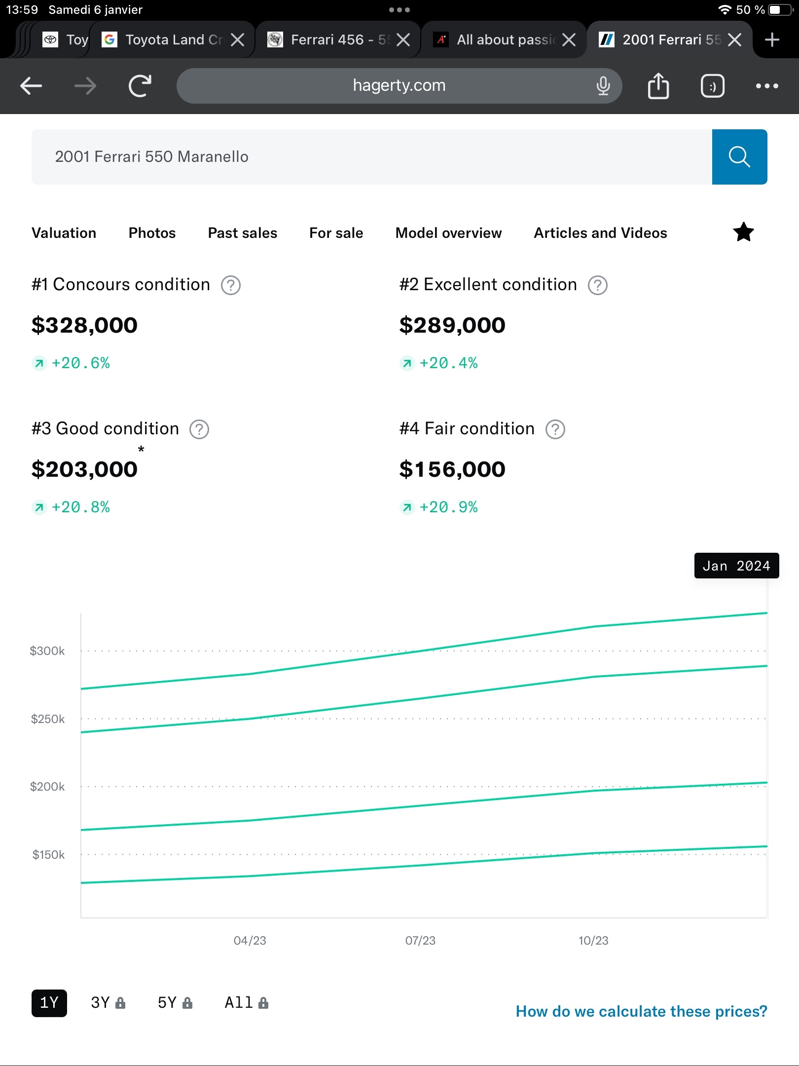
Task: Click the $300k chart axis label
Action: click(x=47, y=651)
